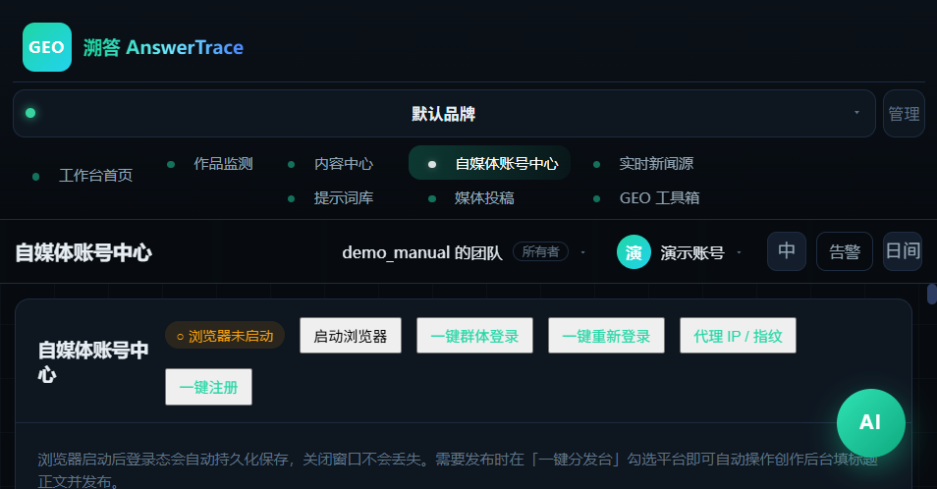This screenshot has height=489, width=937.
Task: Toggle the 日间 day mode theme
Action: (903, 251)
